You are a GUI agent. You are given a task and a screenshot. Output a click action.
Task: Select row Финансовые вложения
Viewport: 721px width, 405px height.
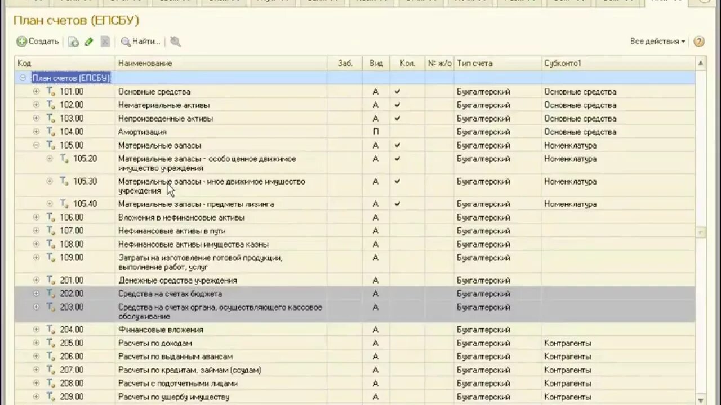(355, 330)
